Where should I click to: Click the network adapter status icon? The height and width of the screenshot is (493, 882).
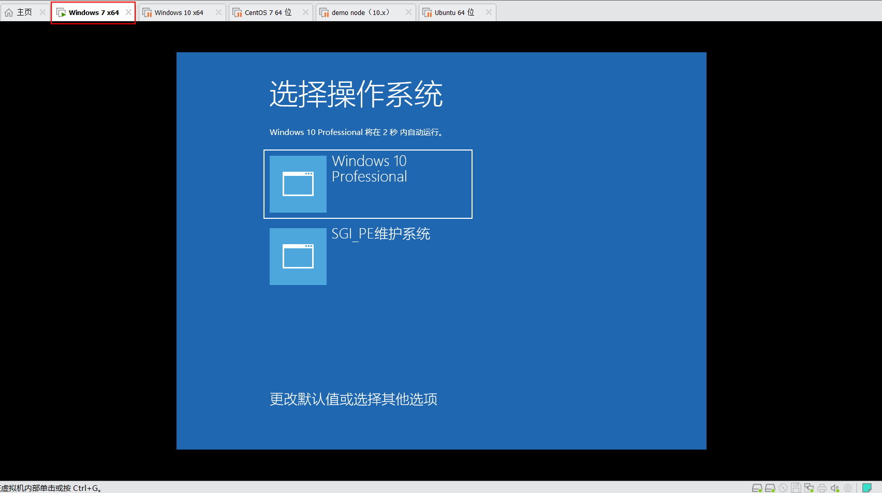[x=808, y=488]
